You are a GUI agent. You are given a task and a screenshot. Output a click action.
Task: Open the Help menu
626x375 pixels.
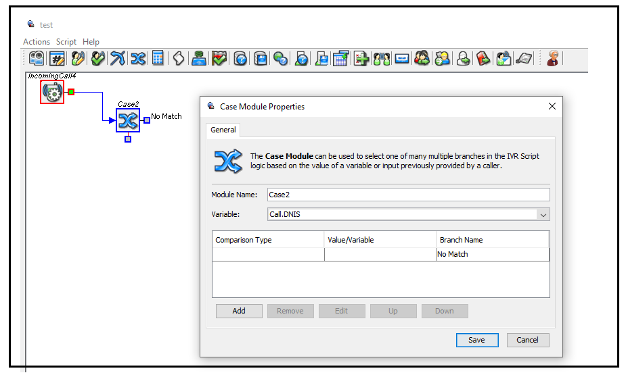pos(91,42)
